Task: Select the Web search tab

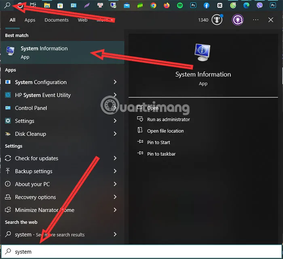Action: [x=82, y=20]
